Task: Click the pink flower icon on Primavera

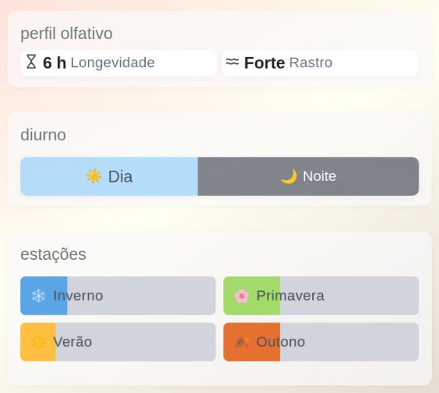Action: click(x=241, y=296)
